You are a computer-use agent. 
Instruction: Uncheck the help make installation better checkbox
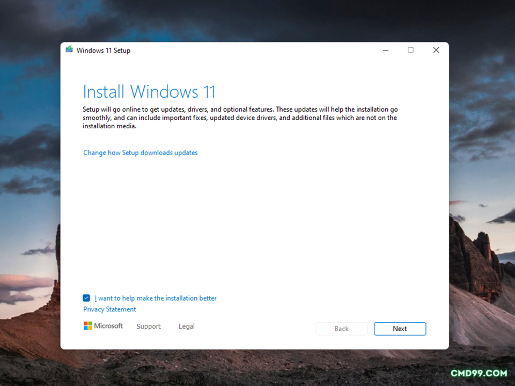click(x=86, y=298)
